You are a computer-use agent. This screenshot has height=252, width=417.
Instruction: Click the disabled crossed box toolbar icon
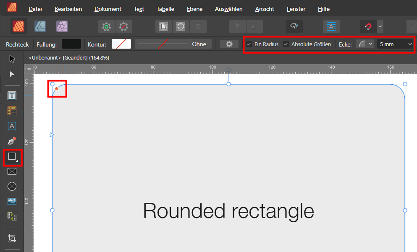click(x=198, y=26)
